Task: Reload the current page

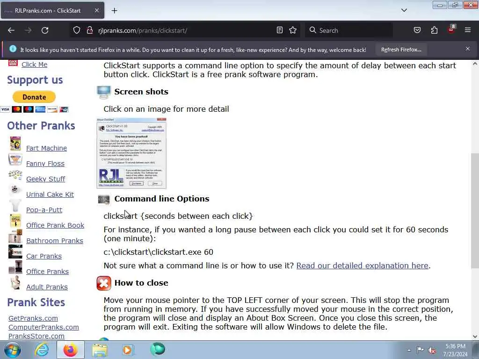Action: click(45, 30)
